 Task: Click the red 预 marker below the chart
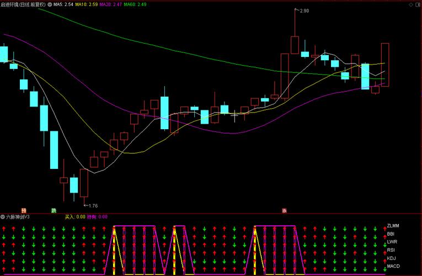point(24,210)
